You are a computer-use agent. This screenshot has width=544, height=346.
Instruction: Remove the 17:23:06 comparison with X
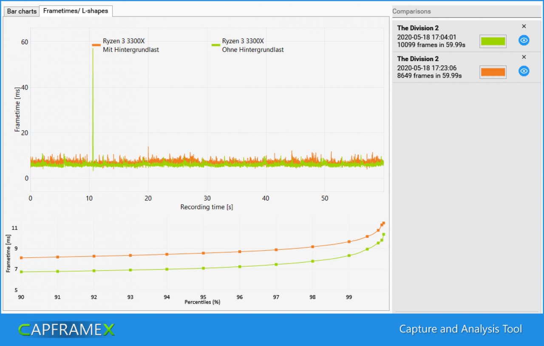[524, 57]
